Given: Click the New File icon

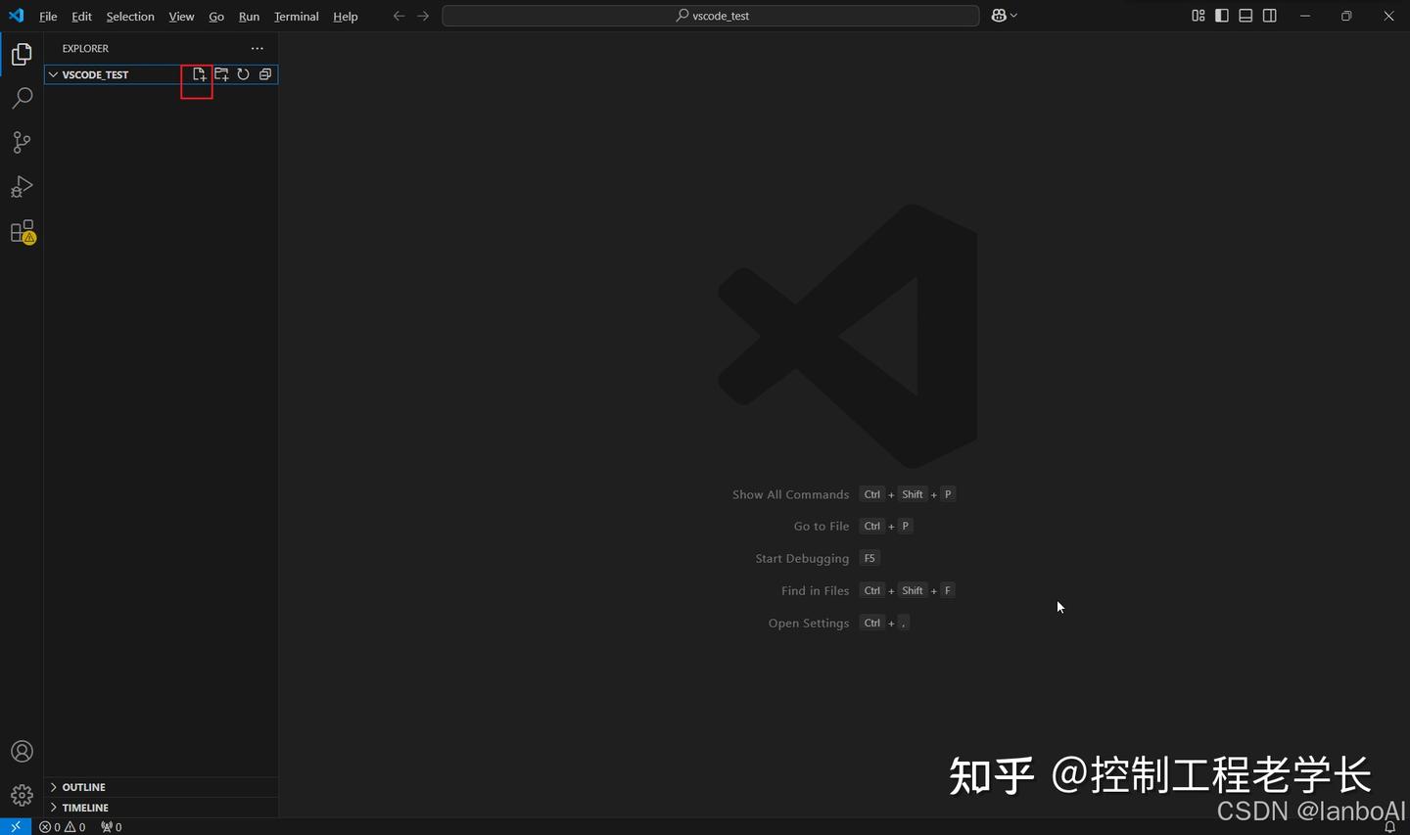Looking at the screenshot, I should tap(199, 73).
